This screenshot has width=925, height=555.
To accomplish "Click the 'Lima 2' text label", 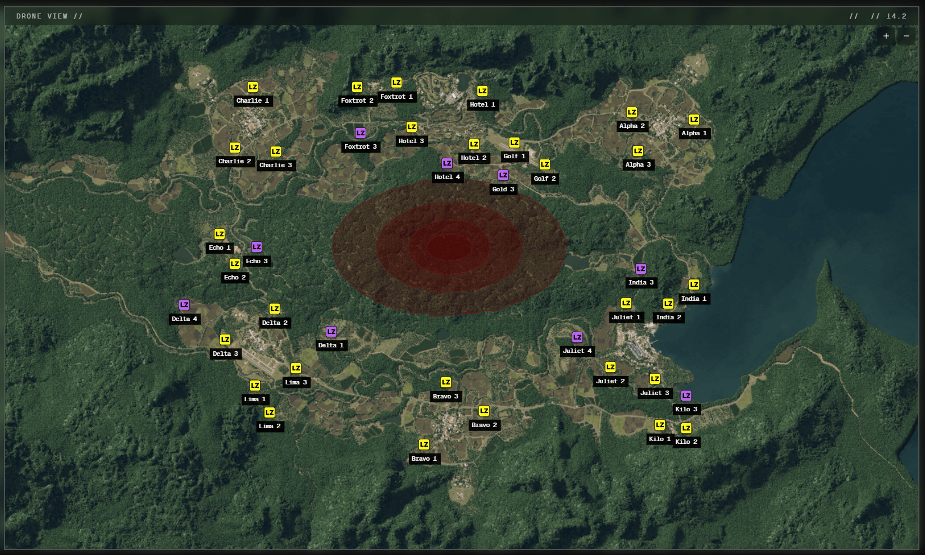I will pyautogui.click(x=270, y=426).
